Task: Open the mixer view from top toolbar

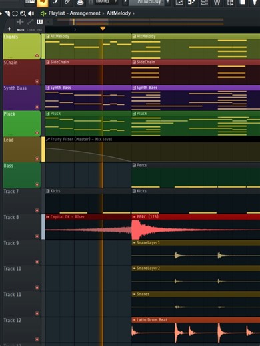Action: coord(217,2)
